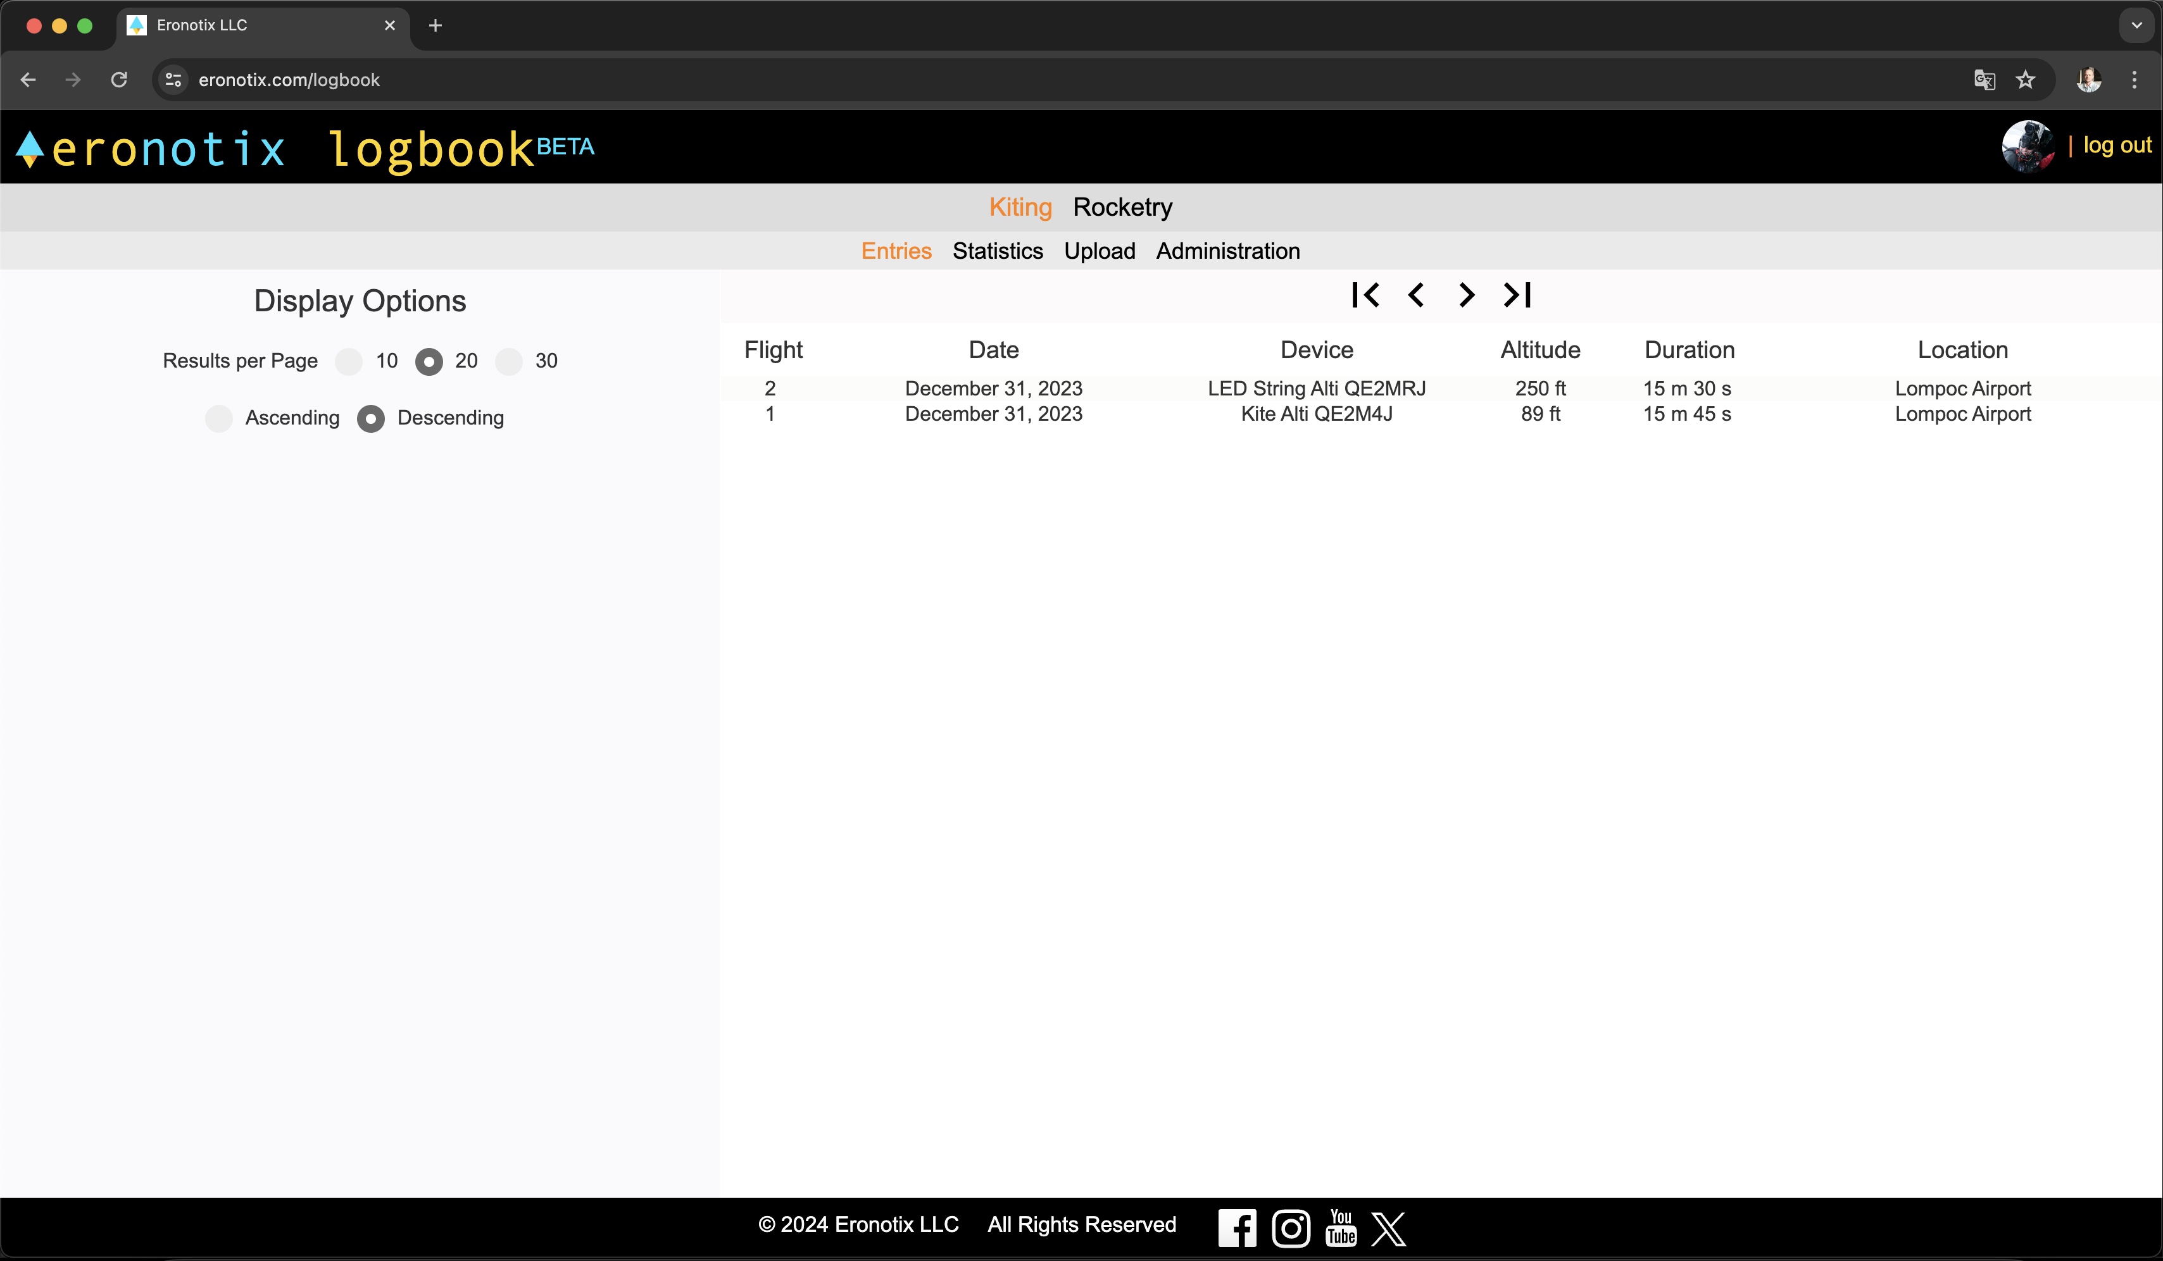Jump to first page of entries

coord(1365,295)
